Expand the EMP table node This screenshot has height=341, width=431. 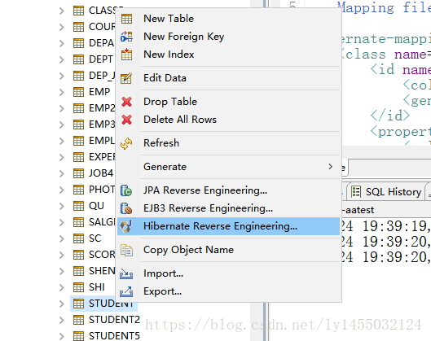(62, 92)
